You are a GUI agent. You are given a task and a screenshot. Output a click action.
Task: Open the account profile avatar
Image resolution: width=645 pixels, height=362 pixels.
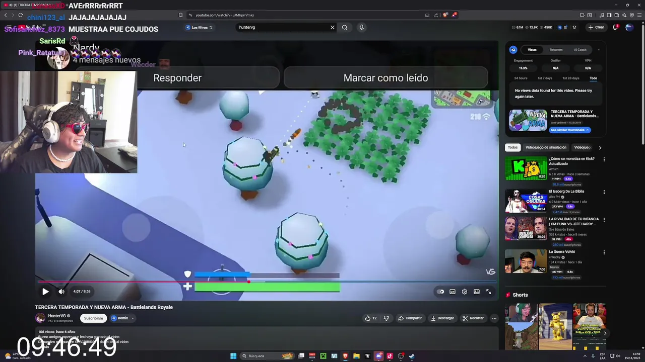[629, 27]
